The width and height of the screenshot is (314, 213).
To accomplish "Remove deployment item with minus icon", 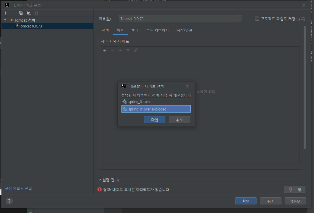I will (113, 50).
